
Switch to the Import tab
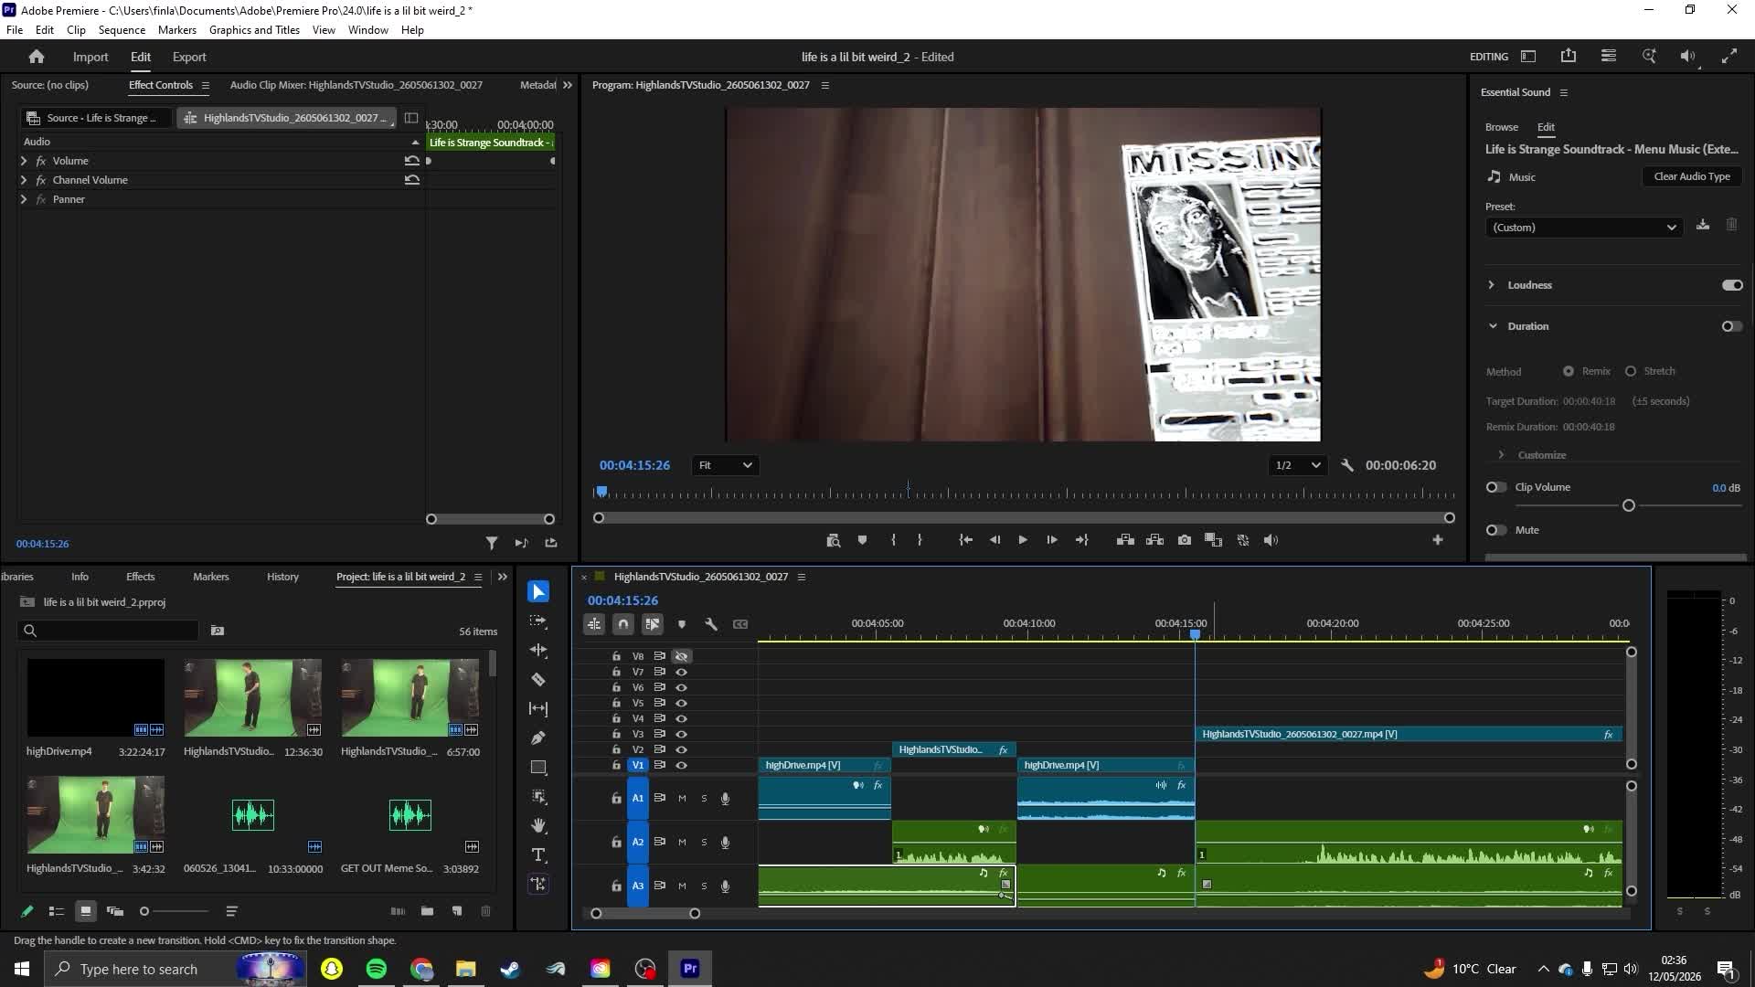pos(90,57)
